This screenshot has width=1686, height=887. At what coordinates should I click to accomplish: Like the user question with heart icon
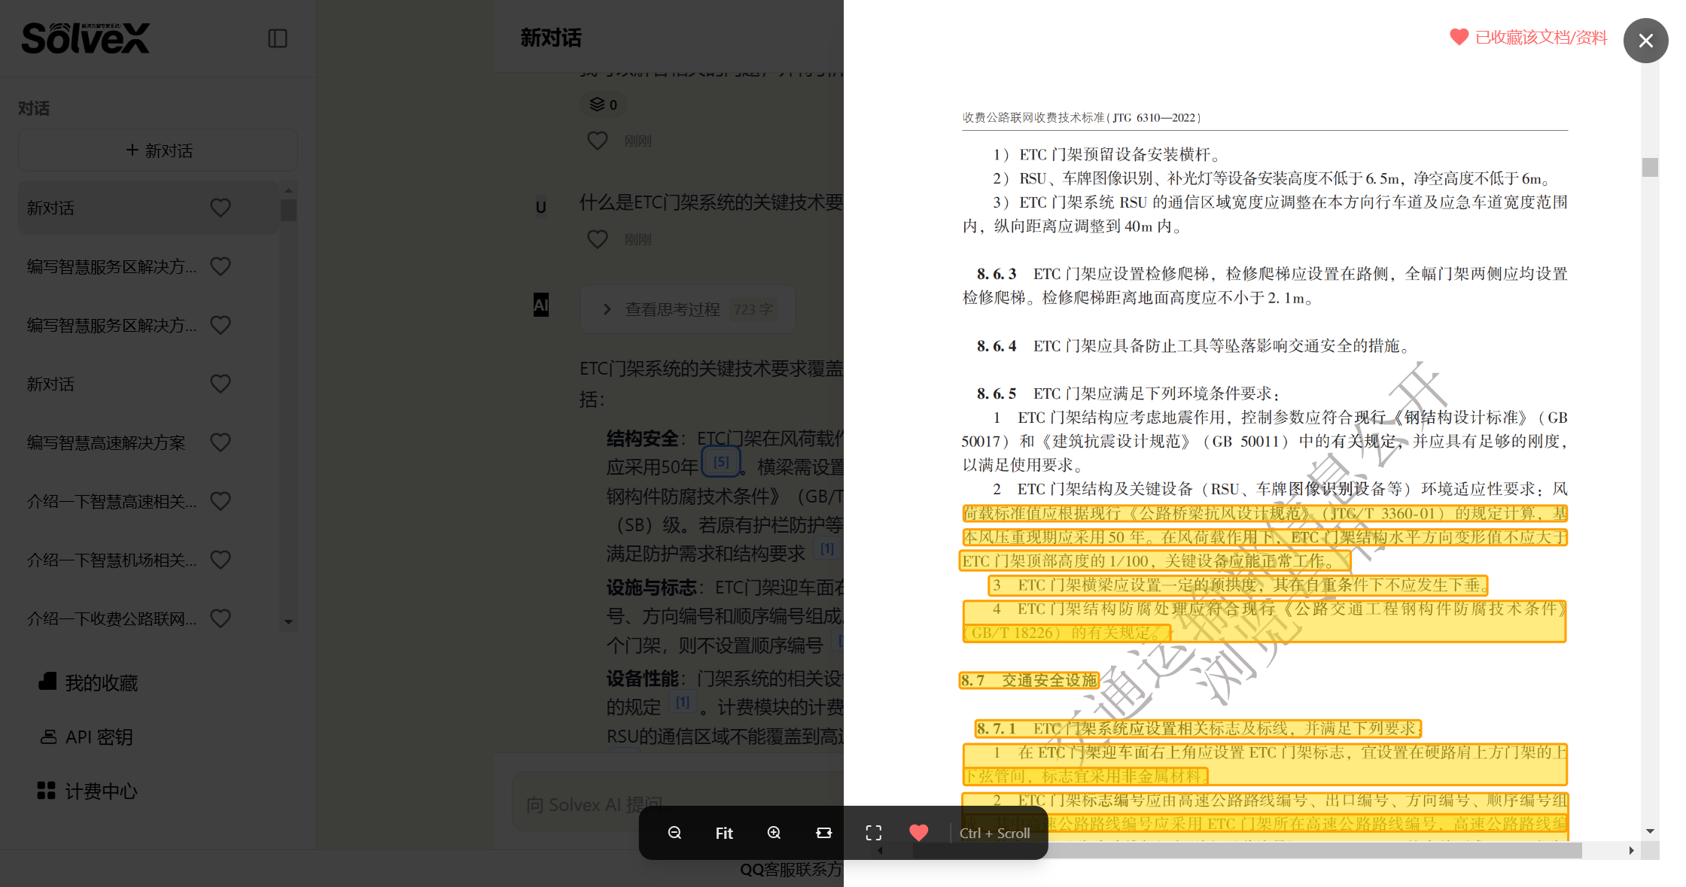coord(597,239)
